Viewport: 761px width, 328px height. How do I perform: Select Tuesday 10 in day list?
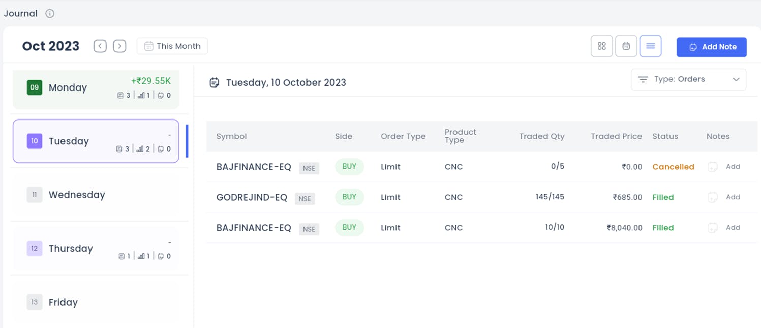[96, 141]
